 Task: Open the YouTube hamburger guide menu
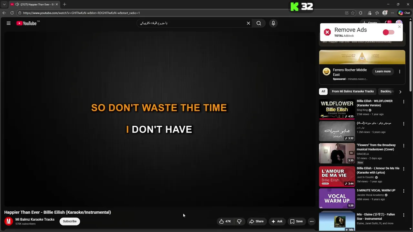(x=9, y=23)
